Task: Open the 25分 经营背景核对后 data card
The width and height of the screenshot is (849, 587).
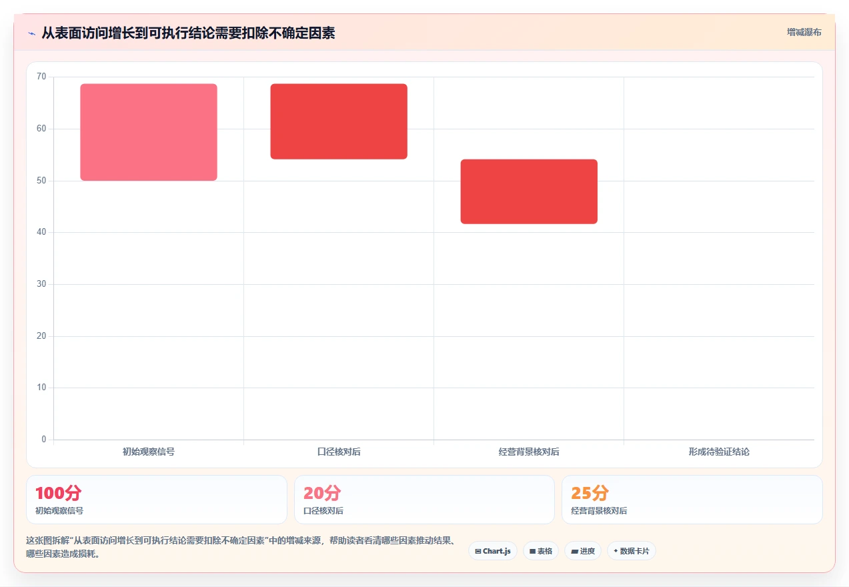Action: pyautogui.click(x=692, y=500)
